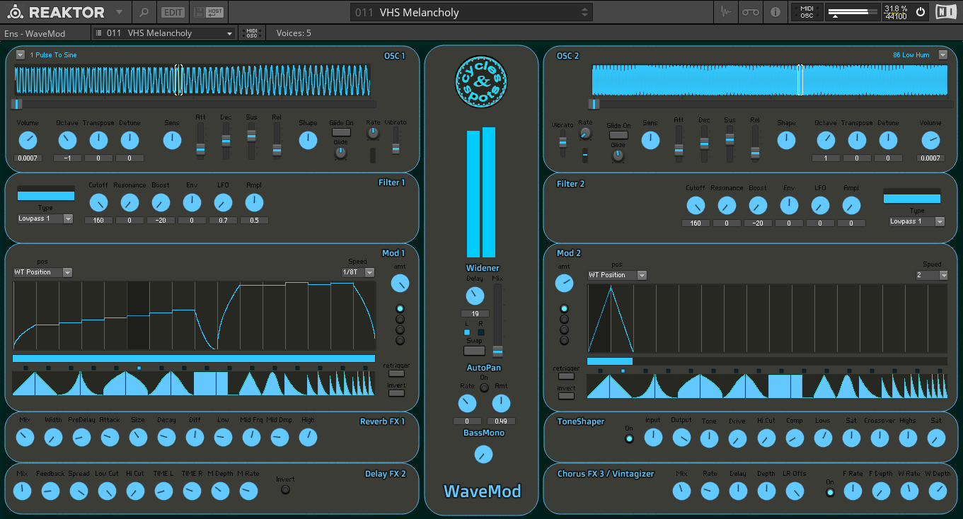Click the MIDI OSC indicator in header
The height and width of the screenshot is (519, 963).
tap(807, 12)
